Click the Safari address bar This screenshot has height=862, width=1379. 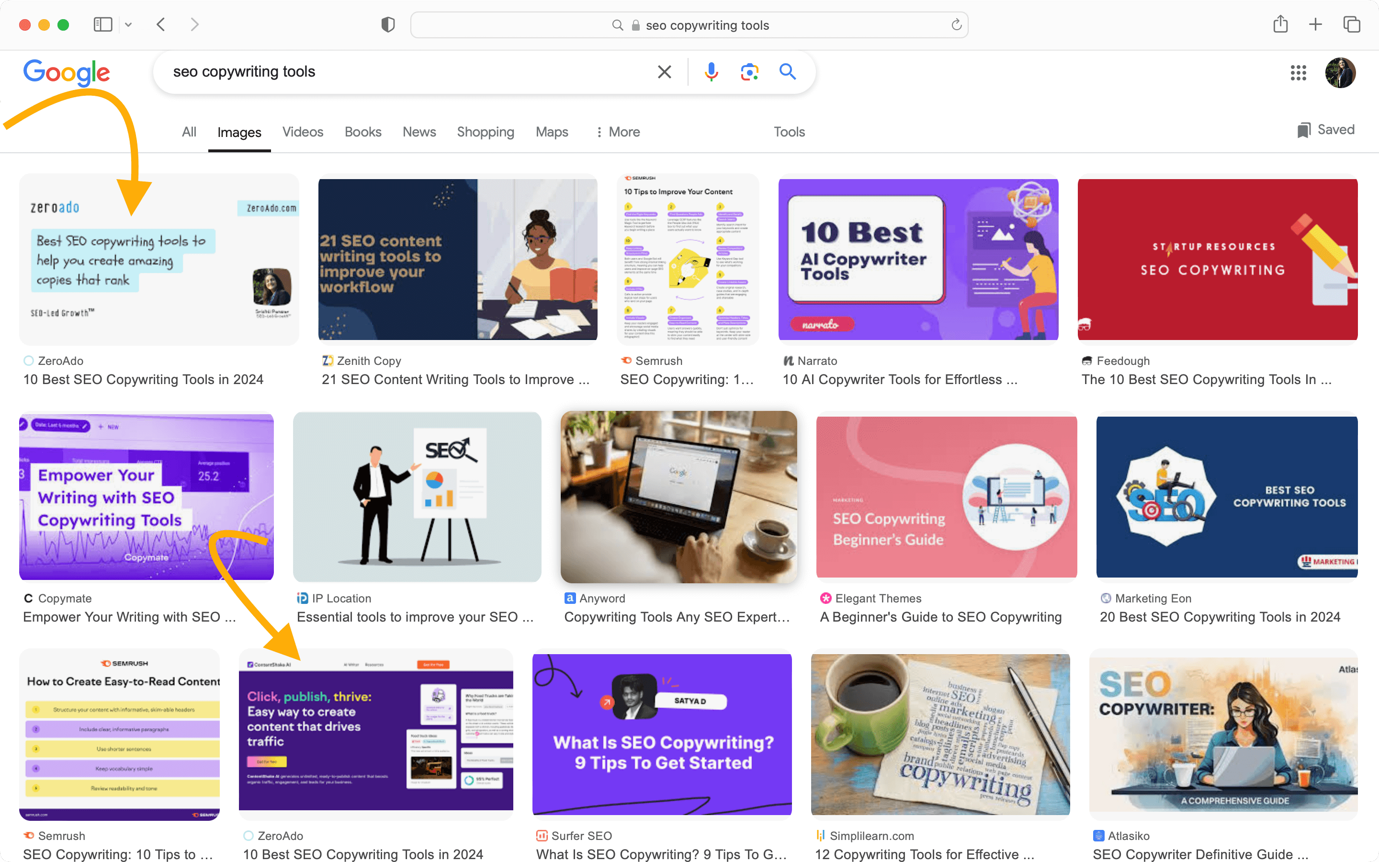689,25
